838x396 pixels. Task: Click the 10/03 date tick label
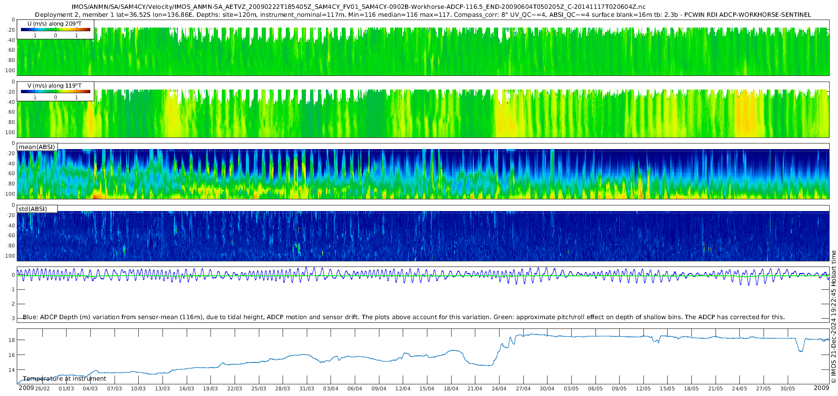coord(138,389)
